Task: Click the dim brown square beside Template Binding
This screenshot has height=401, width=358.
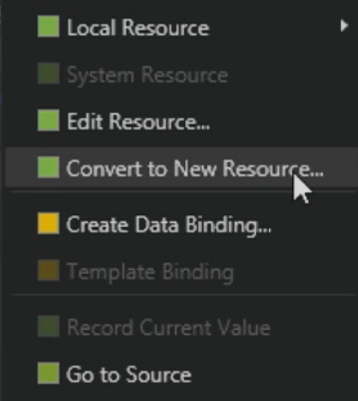Action: (49, 270)
